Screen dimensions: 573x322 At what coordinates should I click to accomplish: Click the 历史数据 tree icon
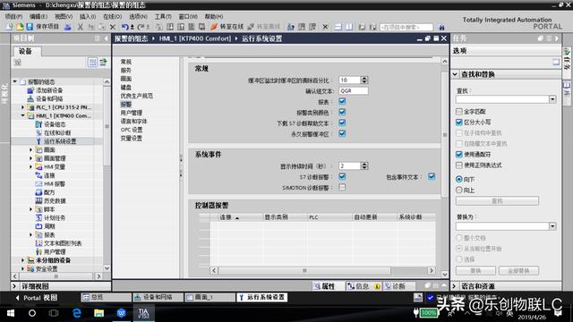click(38, 200)
